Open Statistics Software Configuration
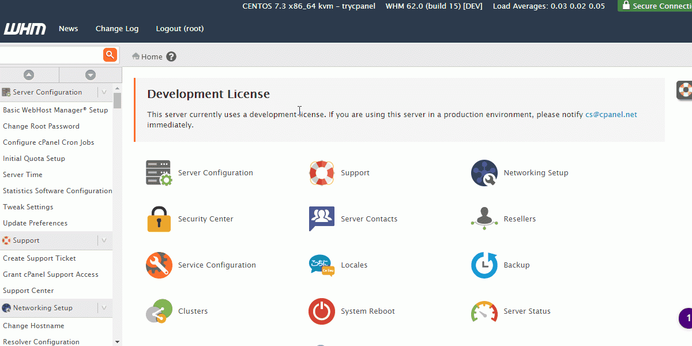 point(58,191)
